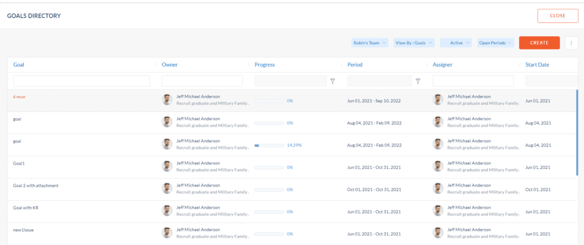The image size is (584, 245).
Task: Click progress bar in 'Goal 2 with attachment' row
Action: pyautogui.click(x=269, y=190)
